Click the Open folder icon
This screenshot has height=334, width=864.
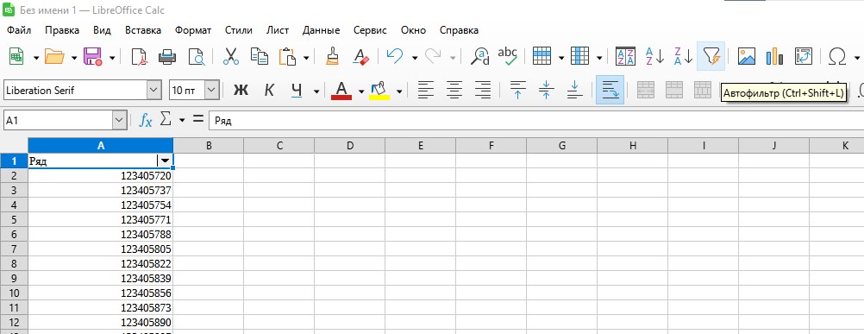pos(54,56)
